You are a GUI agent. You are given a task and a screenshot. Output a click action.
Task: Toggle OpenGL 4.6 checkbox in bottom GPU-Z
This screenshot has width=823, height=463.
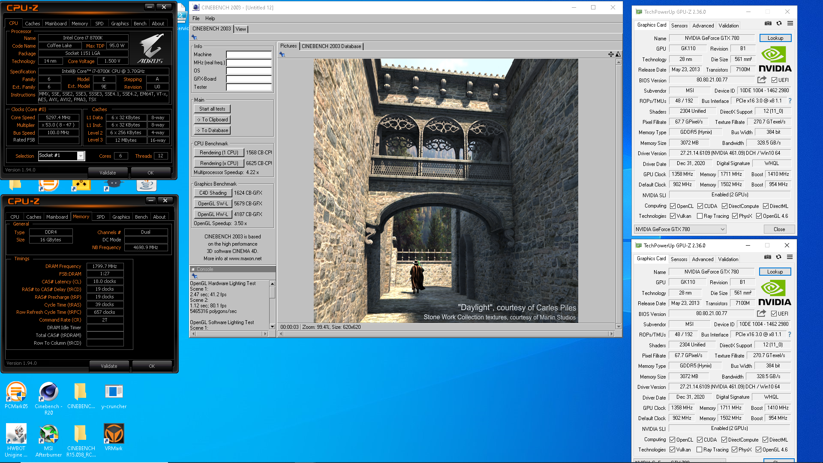758,450
